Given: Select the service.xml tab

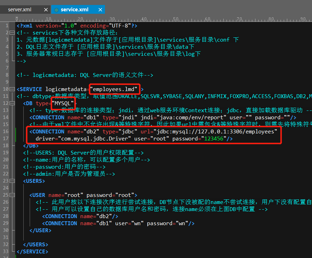Looking at the screenshot, I should [74, 10].
